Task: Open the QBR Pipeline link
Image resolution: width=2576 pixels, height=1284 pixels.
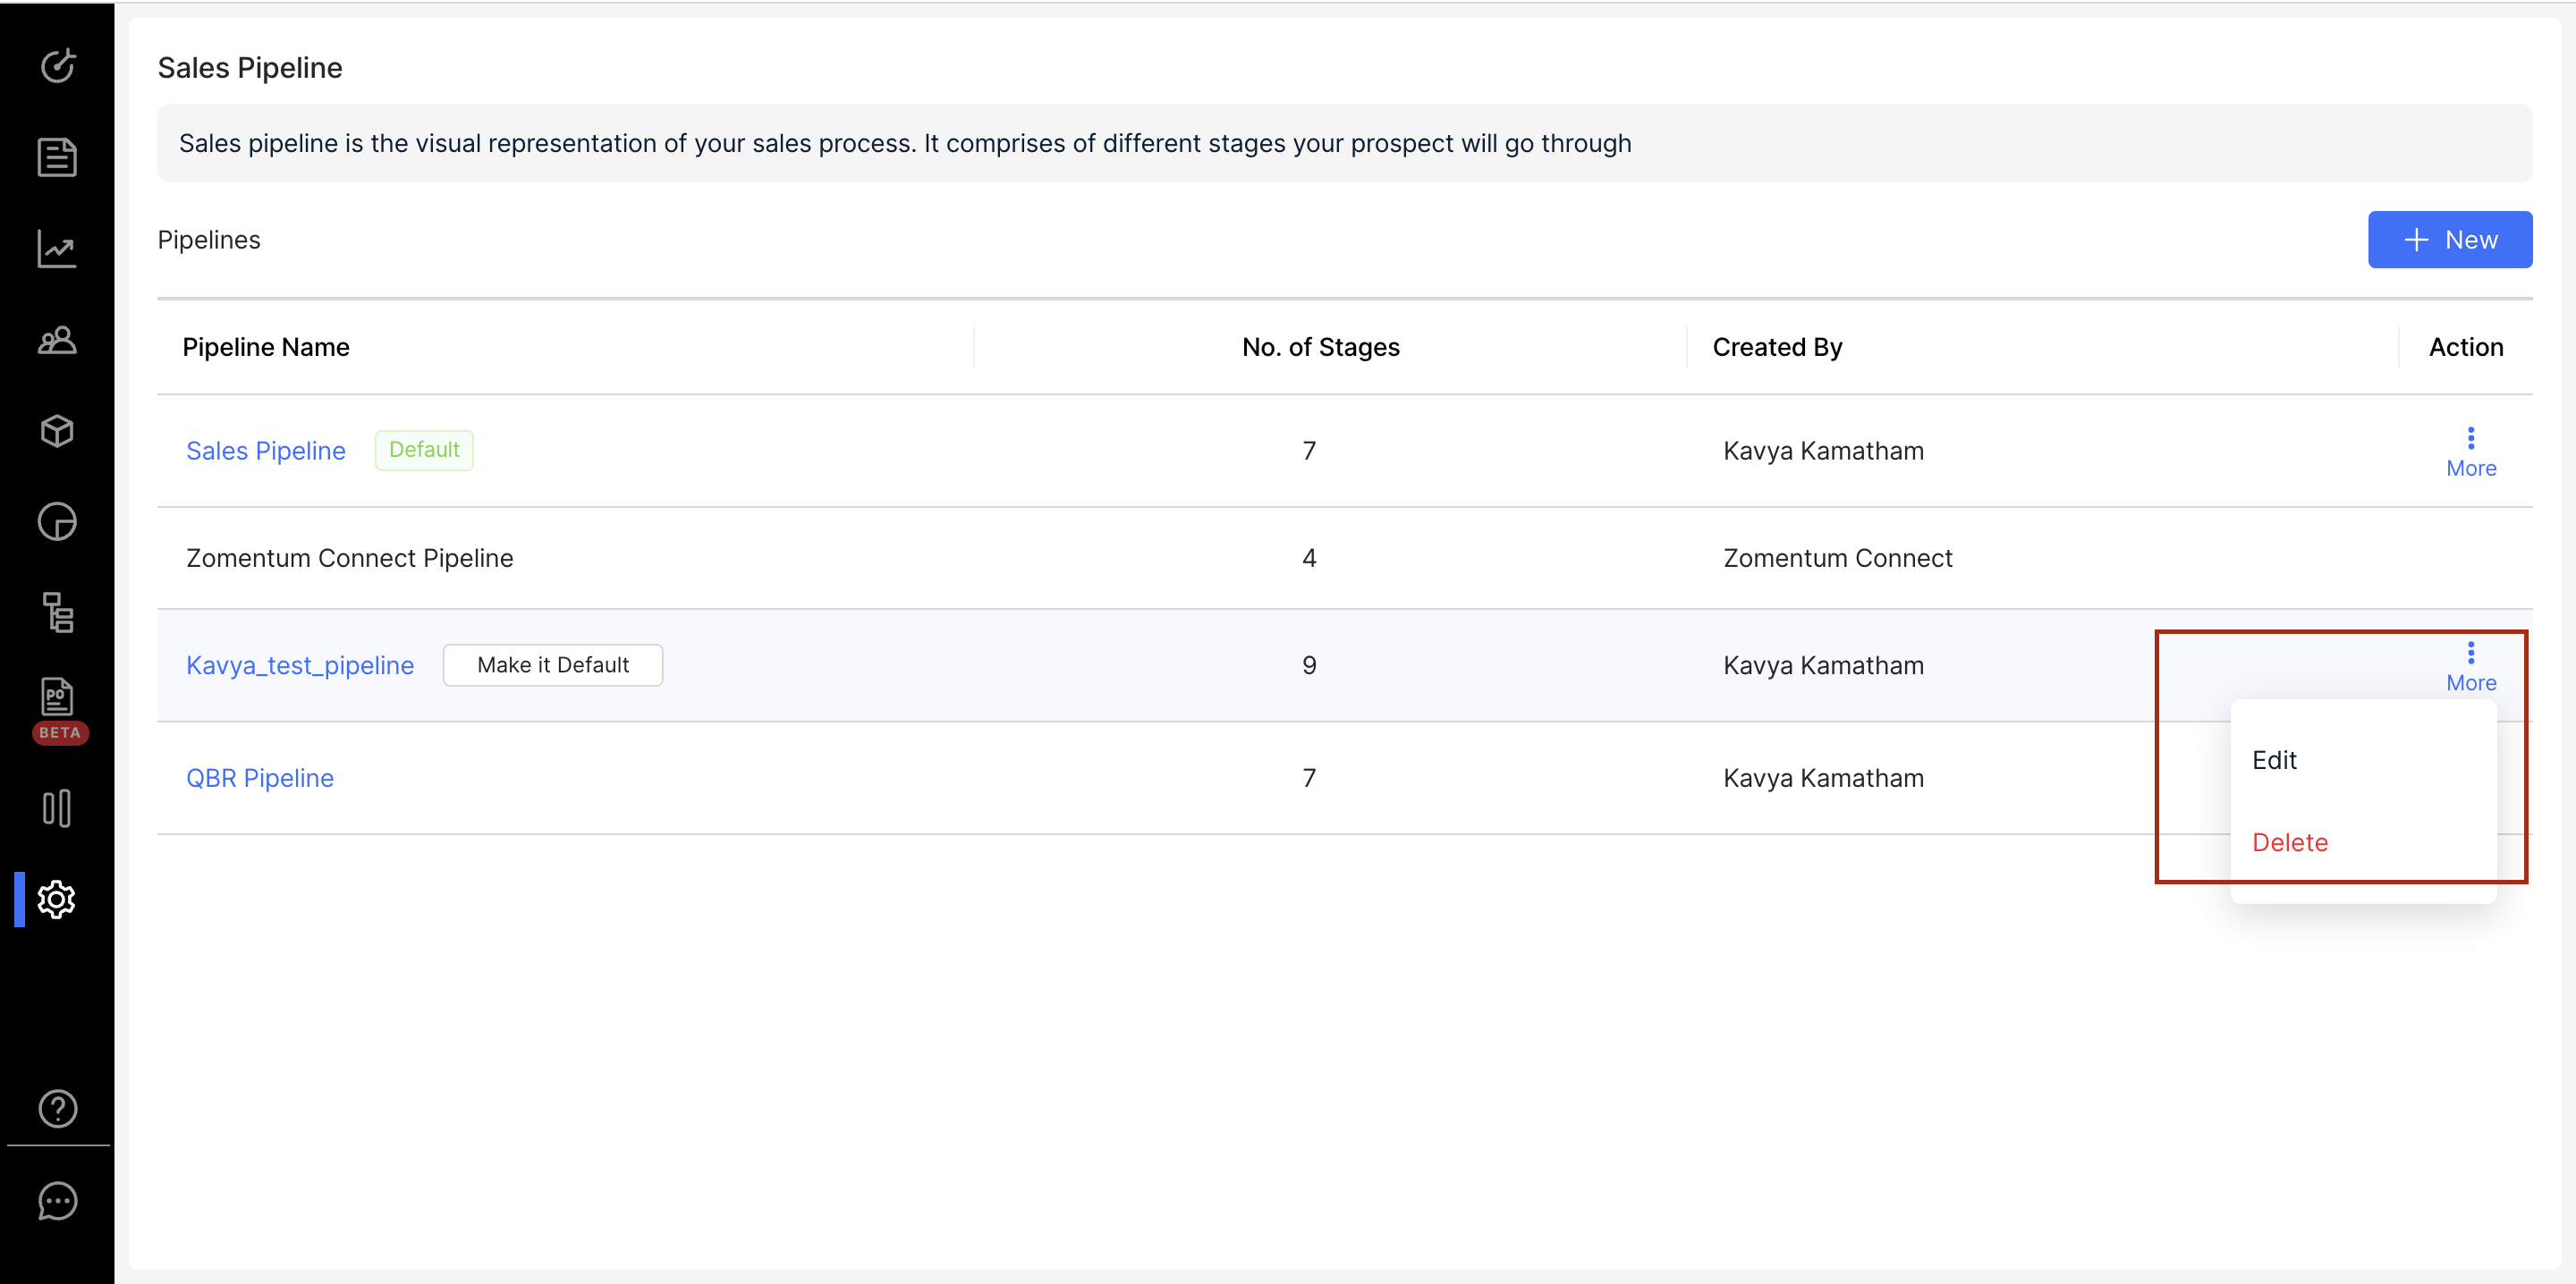Action: tap(260, 778)
